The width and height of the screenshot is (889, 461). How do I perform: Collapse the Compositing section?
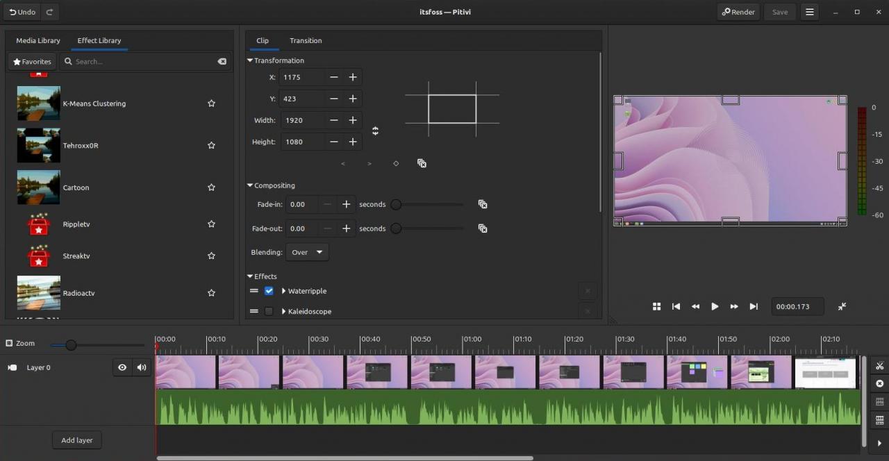(x=250, y=185)
